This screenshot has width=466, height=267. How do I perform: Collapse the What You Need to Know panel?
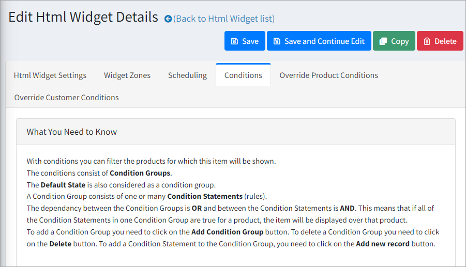pyautogui.click(x=72, y=132)
